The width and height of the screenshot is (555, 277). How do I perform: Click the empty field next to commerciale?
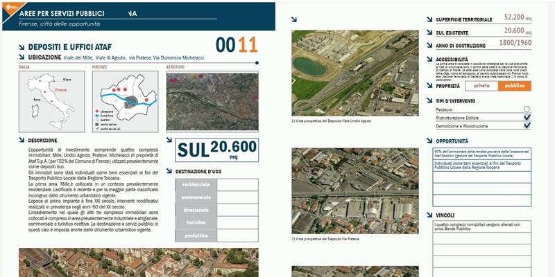237,197
